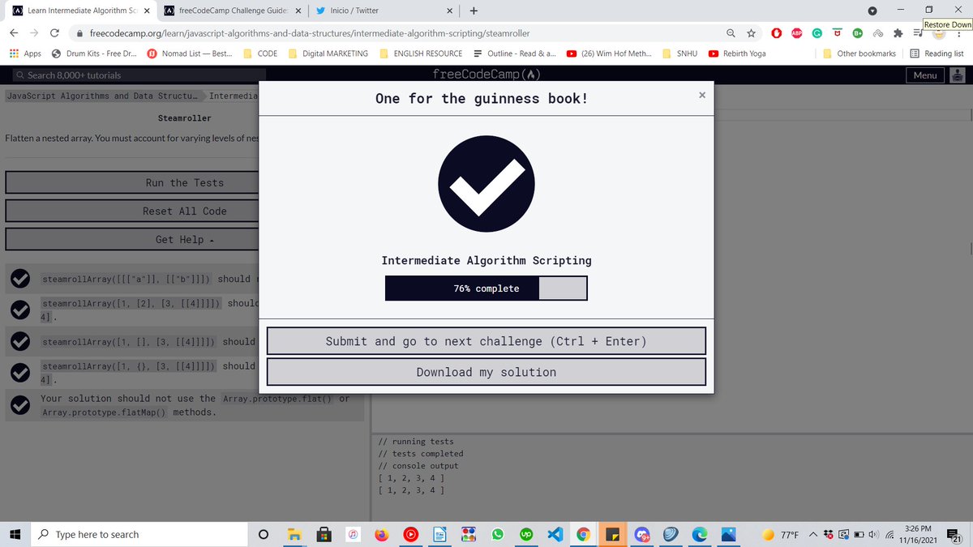Open the Extensions puzzle piece menu
This screenshot has width=973, height=547.
click(x=898, y=33)
